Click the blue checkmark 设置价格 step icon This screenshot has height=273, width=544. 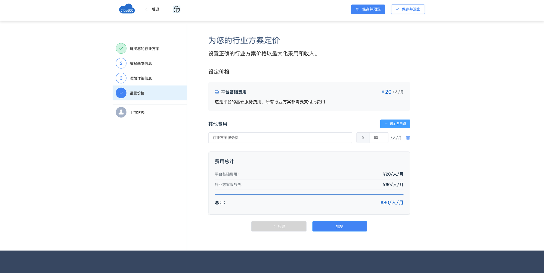click(x=121, y=93)
